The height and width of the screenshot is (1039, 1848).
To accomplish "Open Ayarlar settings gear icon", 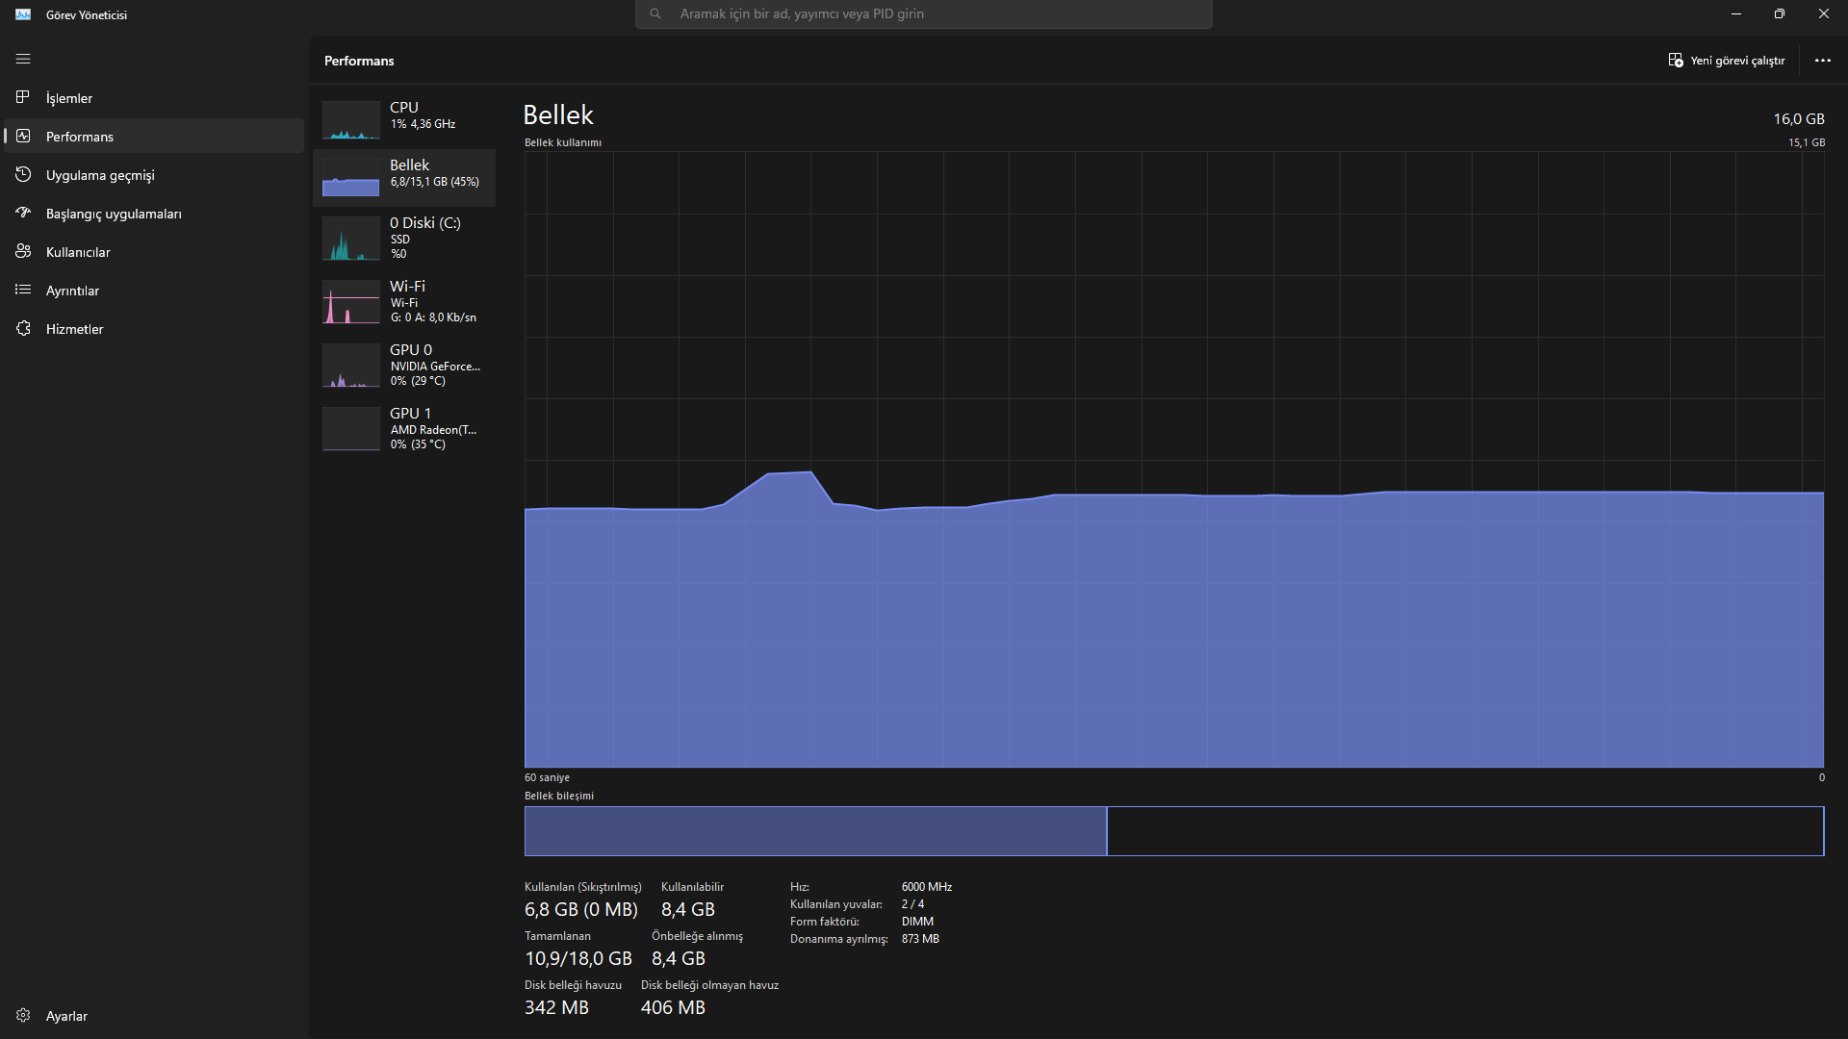I will pos(23,1015).
